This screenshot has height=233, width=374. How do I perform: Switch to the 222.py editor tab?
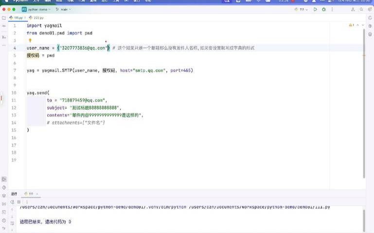click(36, 18)
